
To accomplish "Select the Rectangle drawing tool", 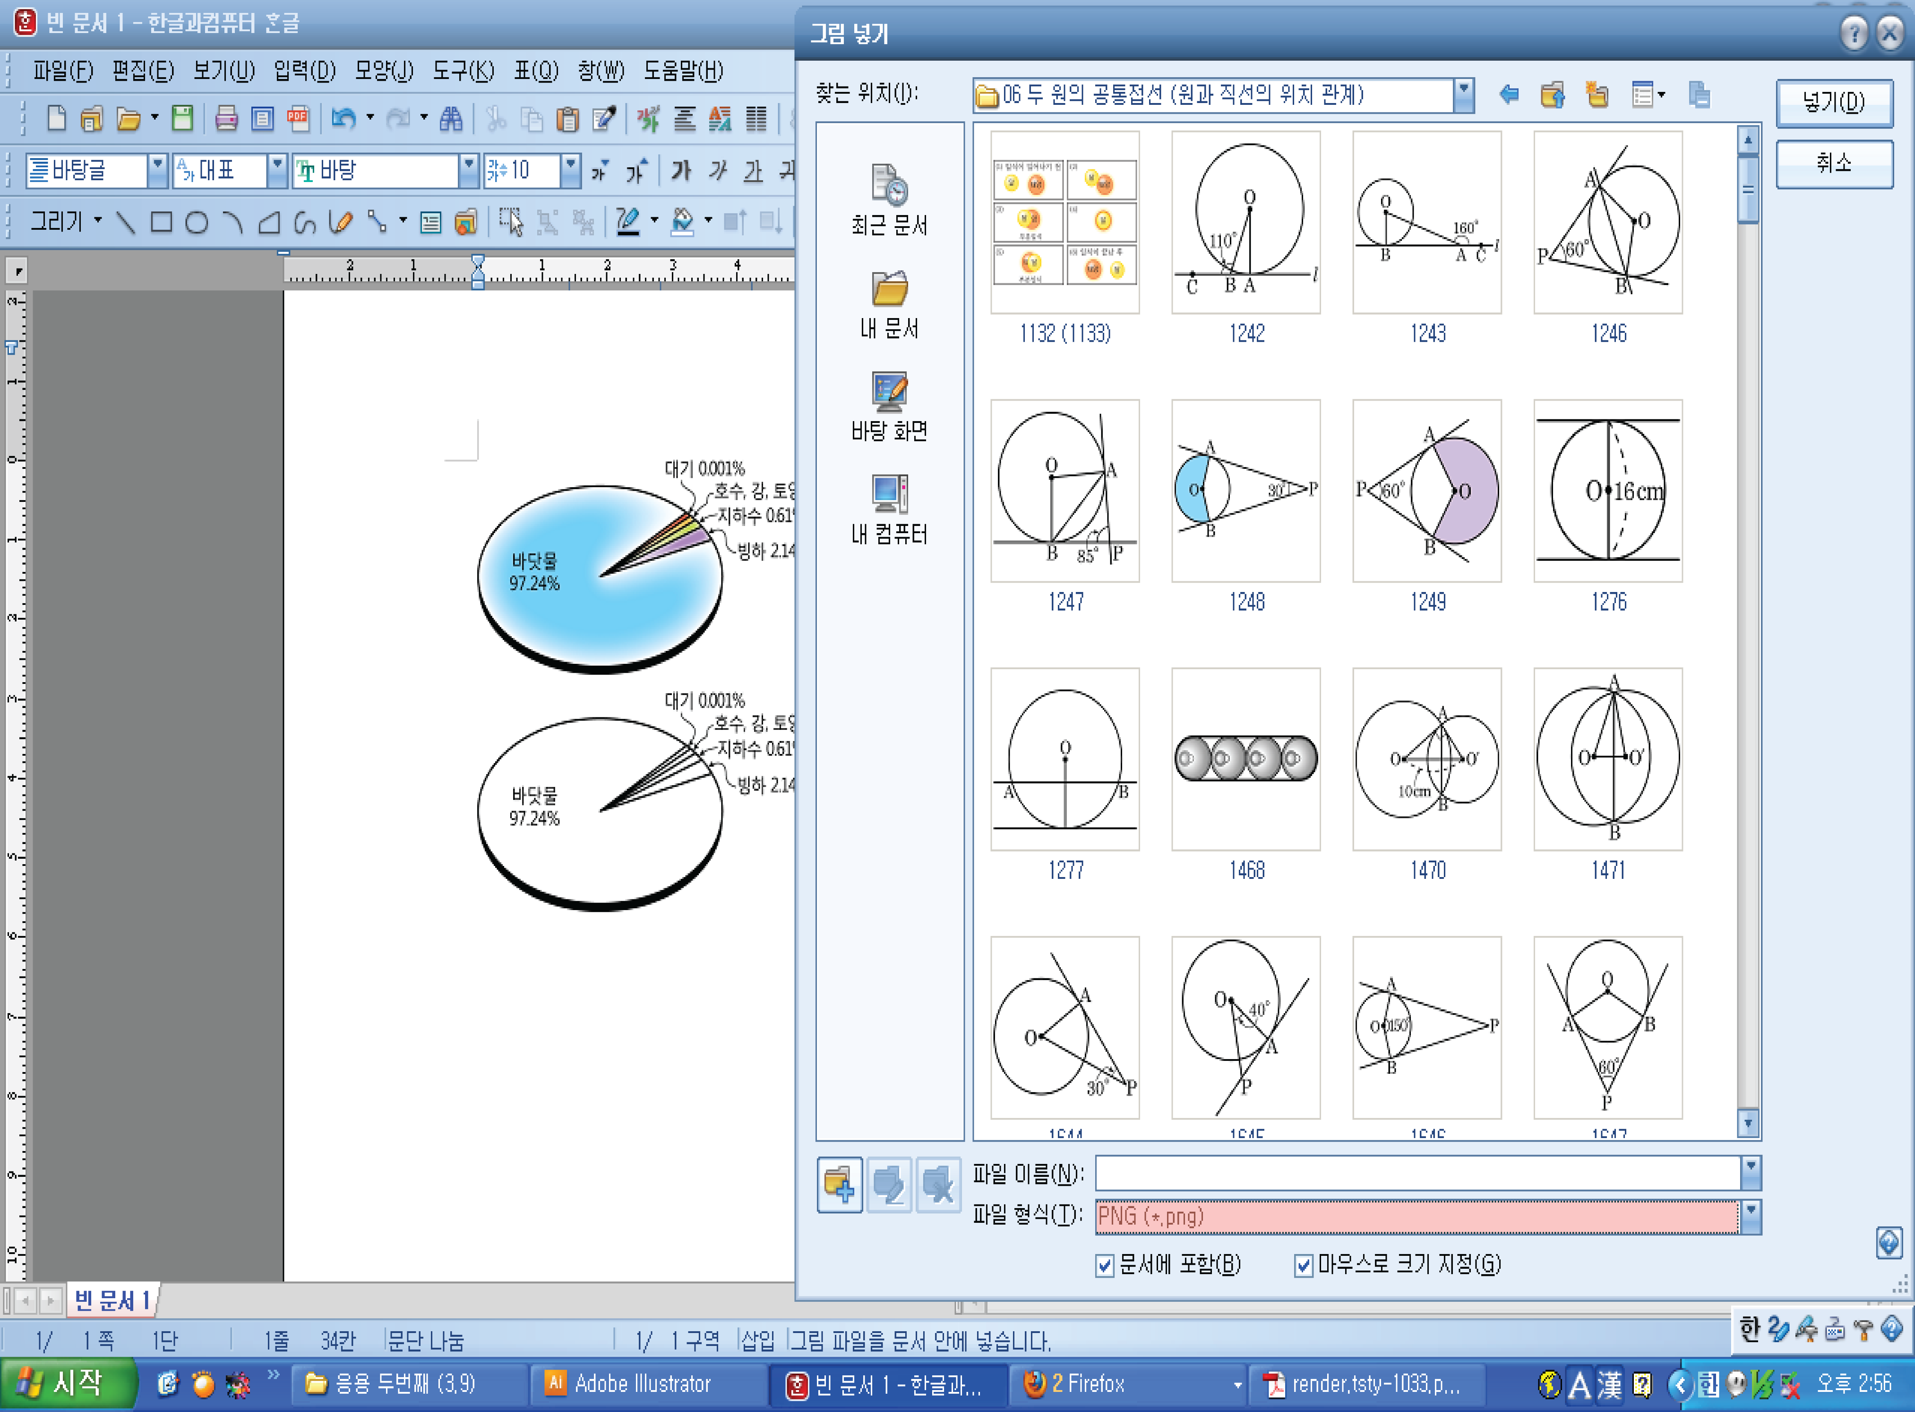I will [161, 223].
